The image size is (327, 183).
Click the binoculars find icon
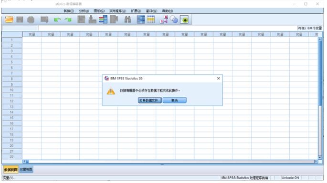(127, 20)
